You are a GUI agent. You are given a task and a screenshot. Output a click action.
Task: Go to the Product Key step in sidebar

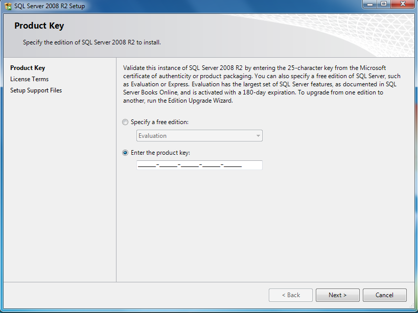28,68
